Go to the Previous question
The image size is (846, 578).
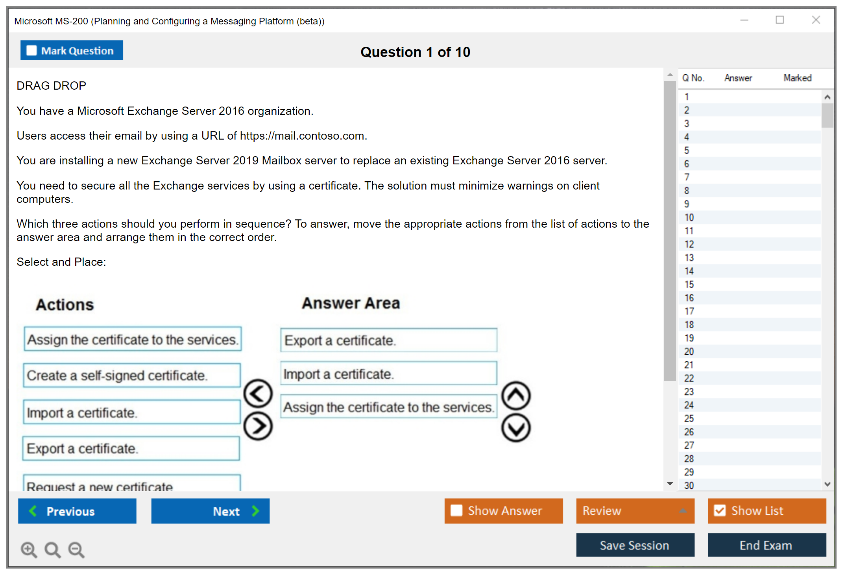click(77, 511)
